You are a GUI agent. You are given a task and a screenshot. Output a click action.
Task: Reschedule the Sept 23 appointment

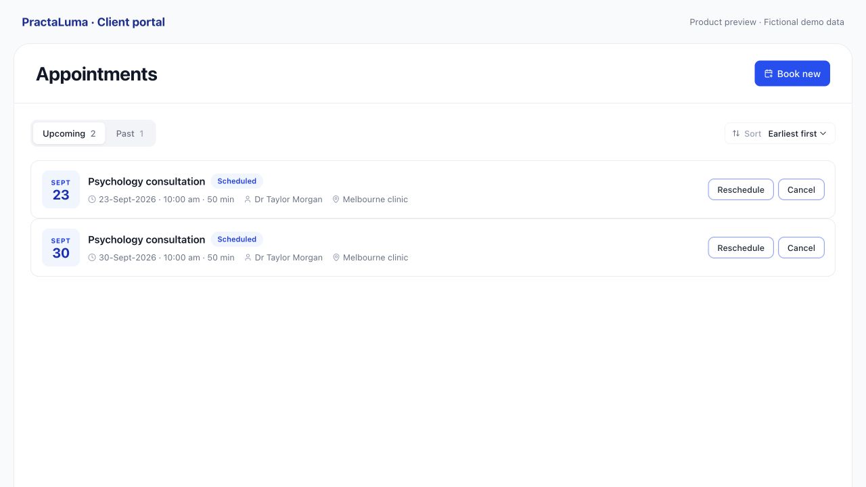tap(741, 189)
